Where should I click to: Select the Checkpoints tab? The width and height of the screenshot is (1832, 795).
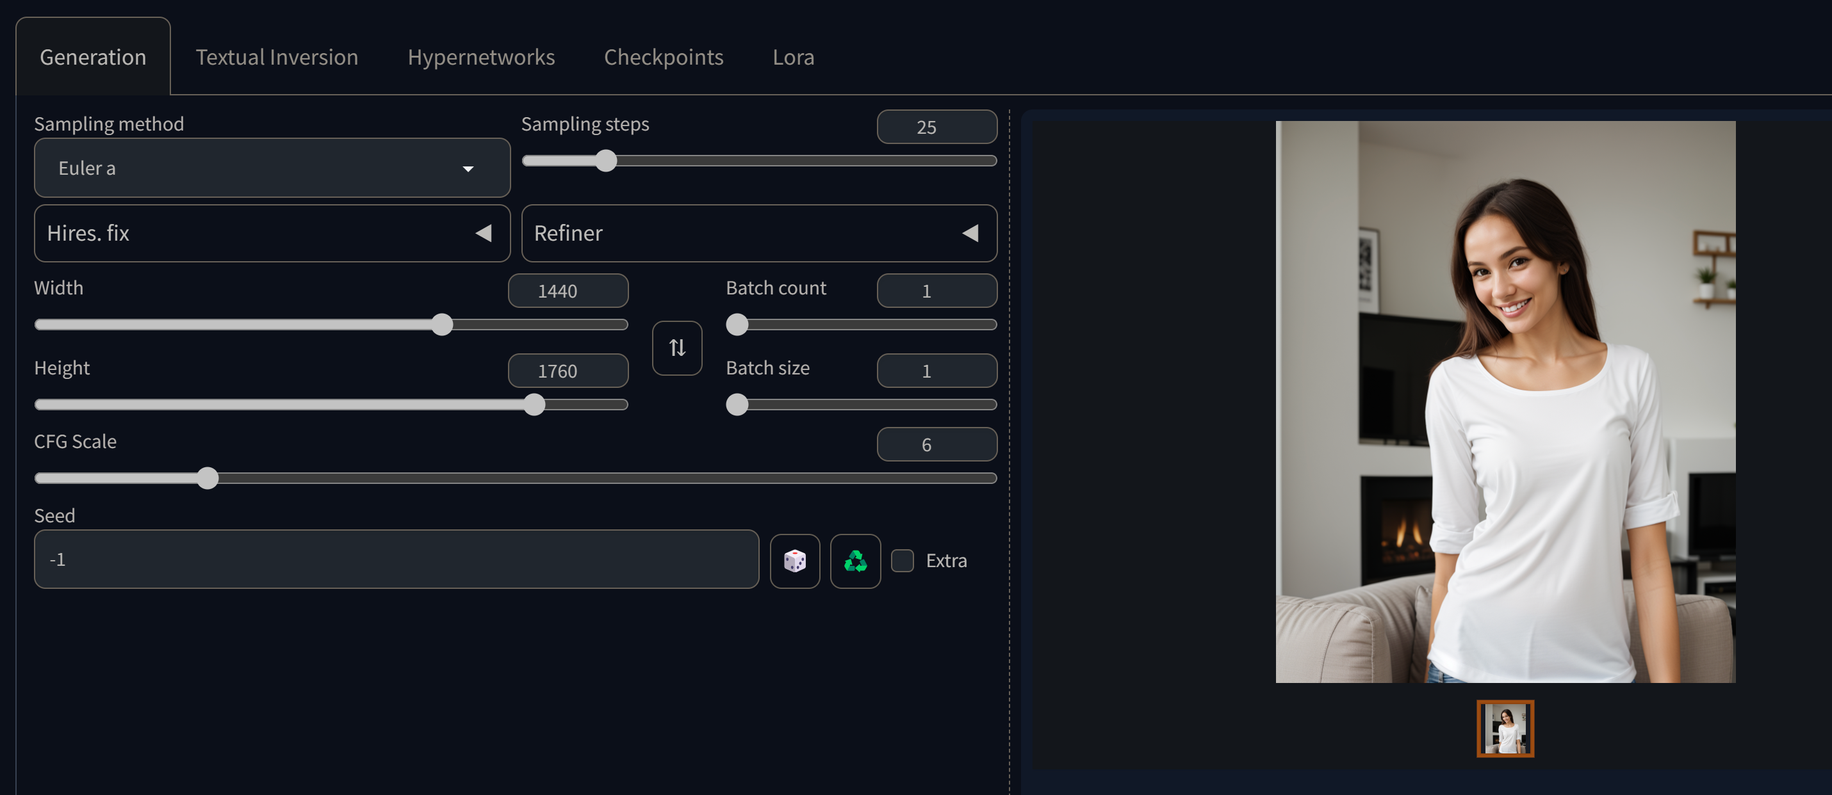(x=663, y=57)
